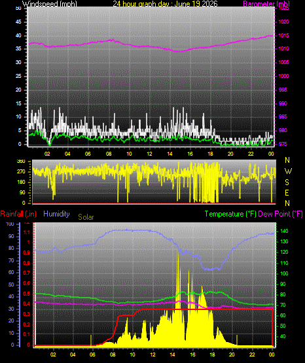The image size is (305, 363).
Task: Click the 1015 barometer scale value
Action: [x=283, y=36]
